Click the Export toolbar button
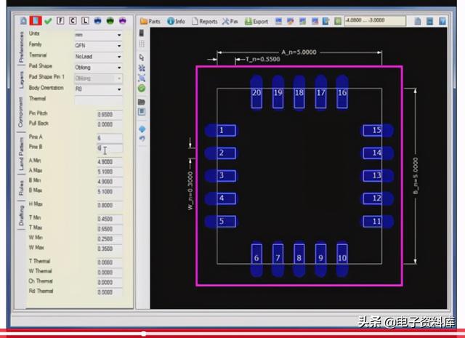This screenshot has width=465, height=338. 256,21
